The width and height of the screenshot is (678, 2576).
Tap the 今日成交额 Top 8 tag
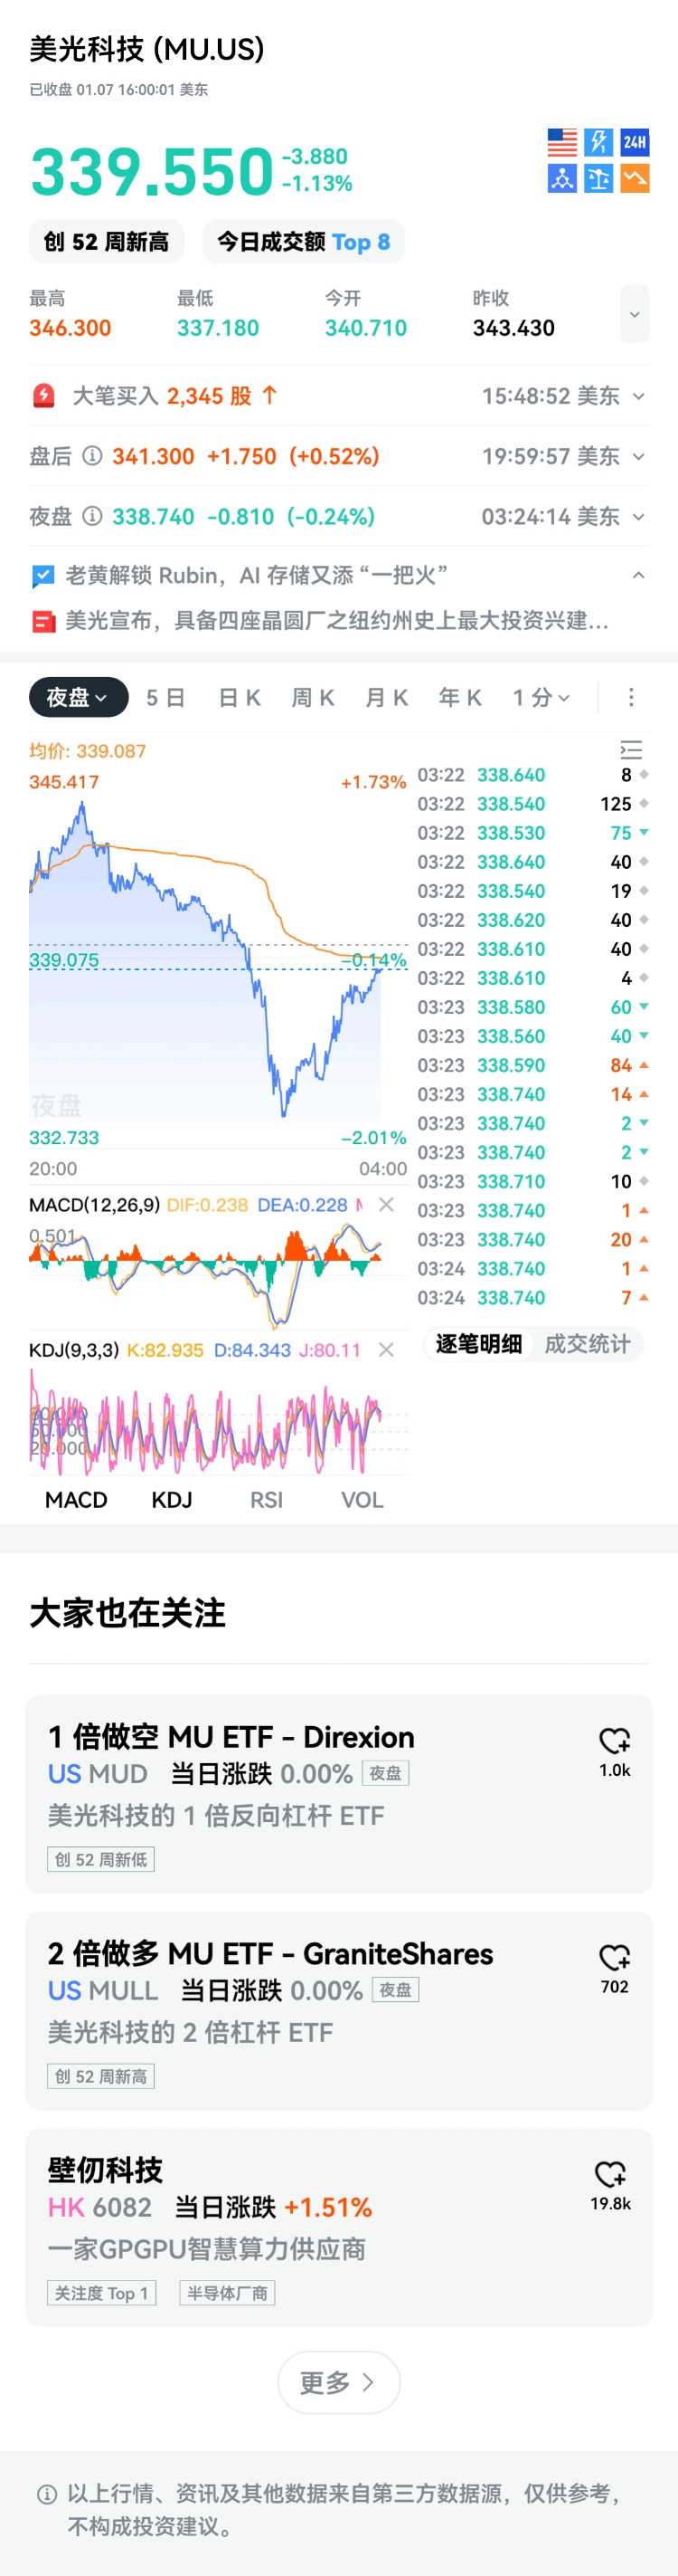click(x=304, y=242)
